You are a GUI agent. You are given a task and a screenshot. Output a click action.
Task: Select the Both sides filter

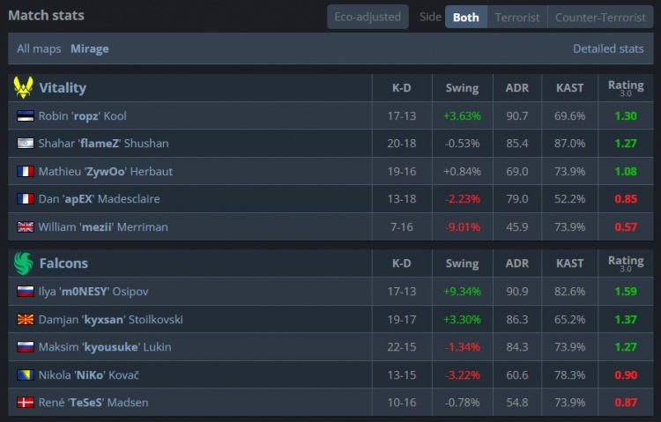pyautogui.click(x=465, y=17)
